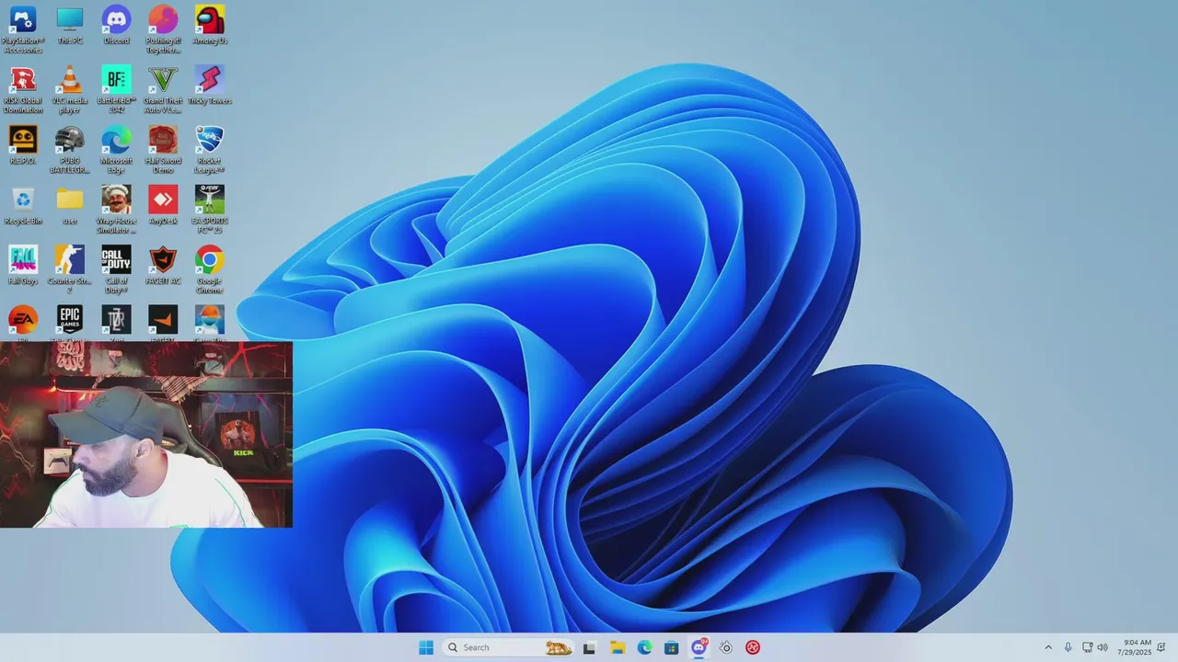The image size is (1178, 662).
Task: Select the Fall Guys desktop shortcut
Action: pyautogui.click(x=23, y=265)
